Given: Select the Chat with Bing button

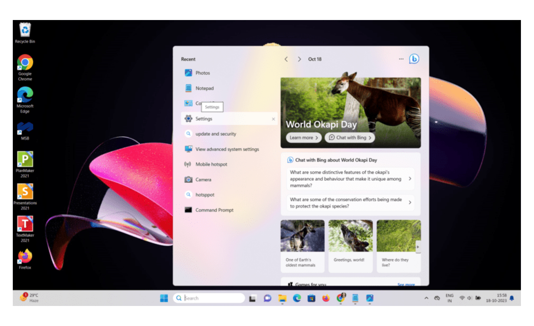Looking at the screenshot, I should (x=350, y=137).
